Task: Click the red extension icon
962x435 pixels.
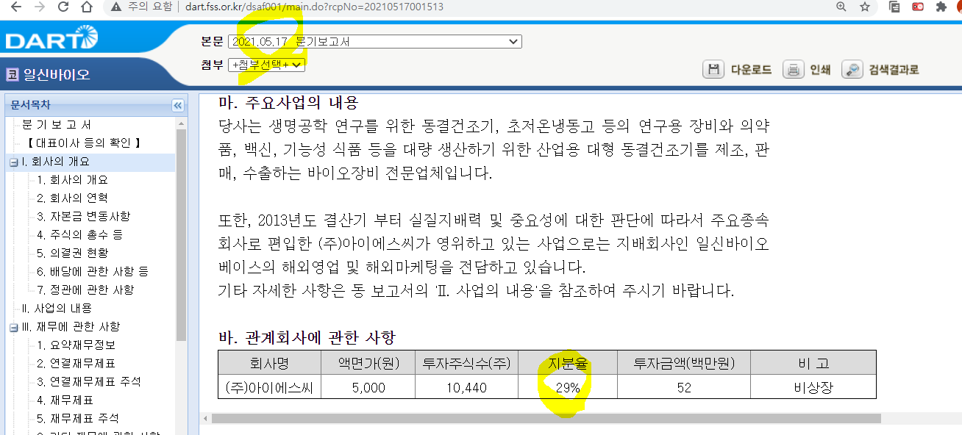Action: 918,7
